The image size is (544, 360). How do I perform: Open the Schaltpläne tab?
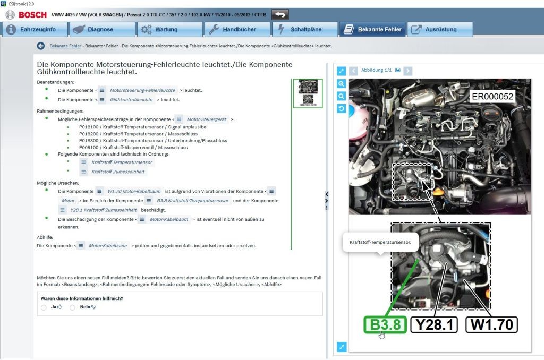tap(304, 30)
